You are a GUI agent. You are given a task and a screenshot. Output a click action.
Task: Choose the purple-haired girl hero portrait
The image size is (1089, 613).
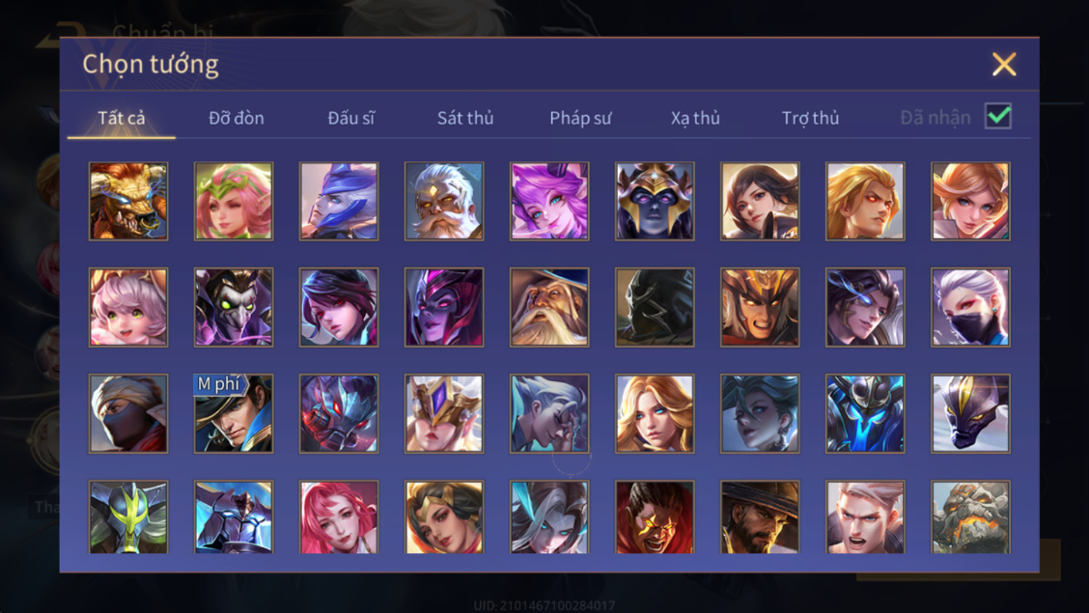[x=549, y=202]
